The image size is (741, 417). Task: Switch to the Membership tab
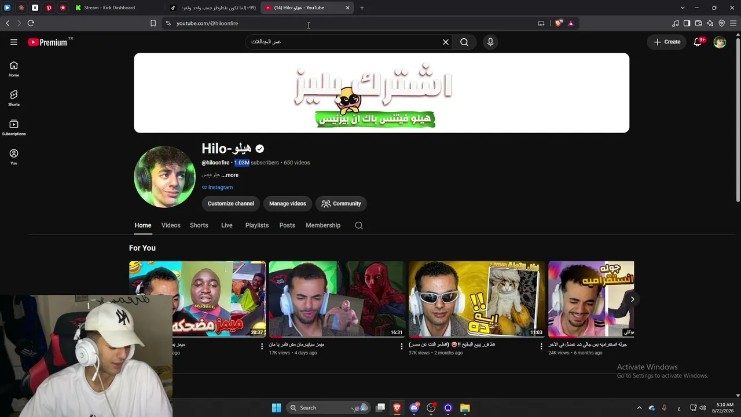pos(323,225)
